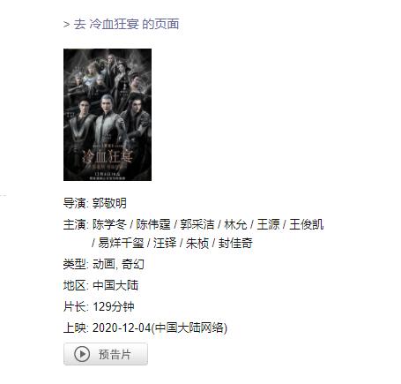Open cast member 陈伟霆
This screenshot has height=384, width=401.
coord(153,224)
